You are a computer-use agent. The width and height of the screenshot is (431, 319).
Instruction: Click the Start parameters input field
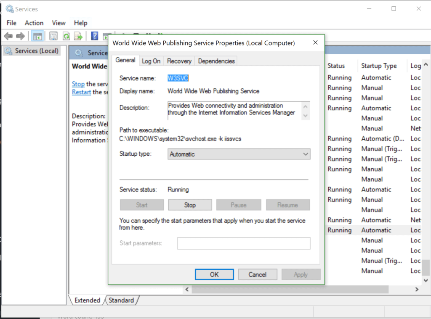tap(244, 243)
